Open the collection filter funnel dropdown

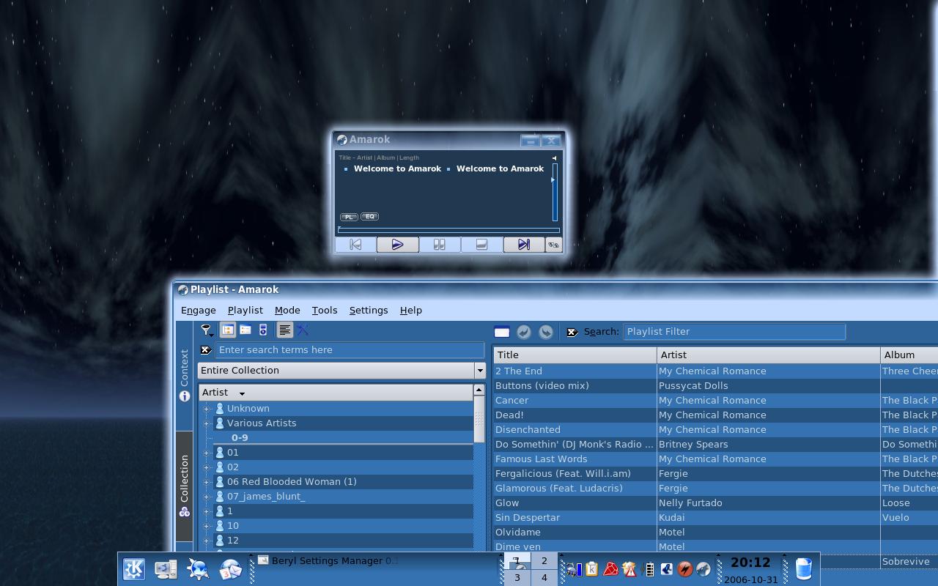(x=207, y=330)
